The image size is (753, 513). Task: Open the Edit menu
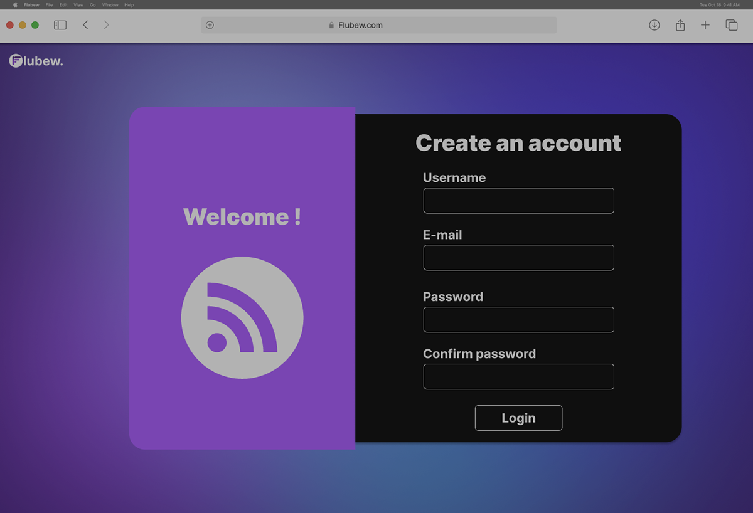(x=63, y=4)
